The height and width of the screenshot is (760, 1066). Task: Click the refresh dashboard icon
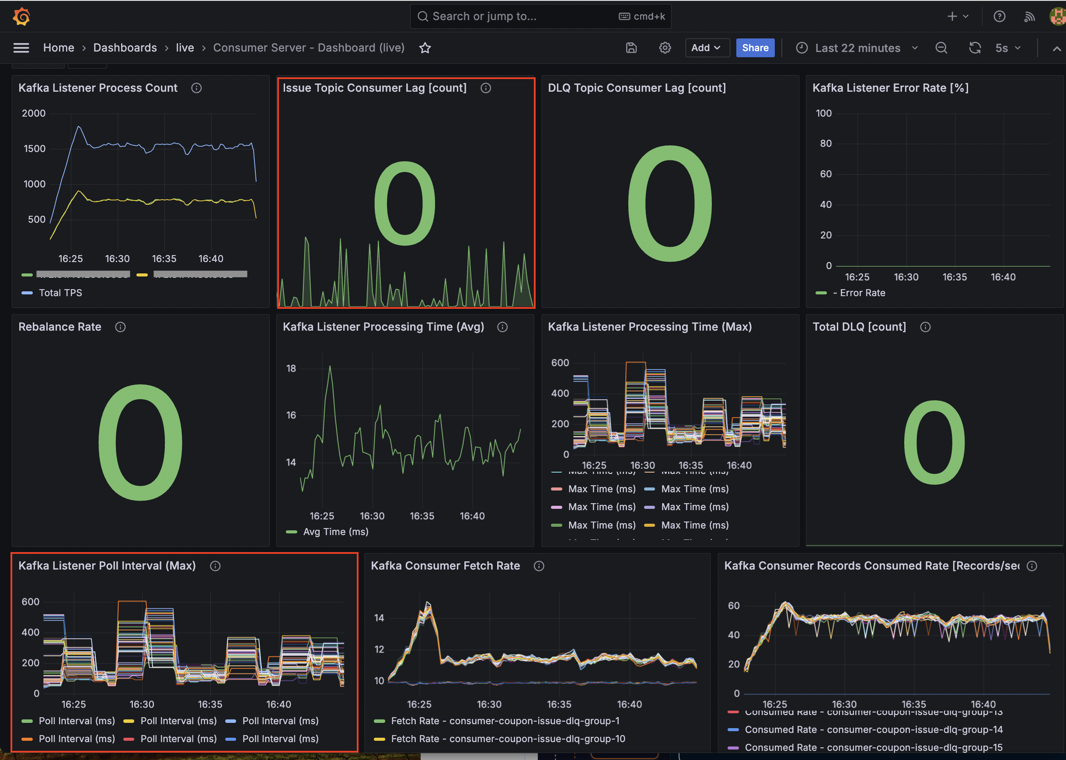975,48
